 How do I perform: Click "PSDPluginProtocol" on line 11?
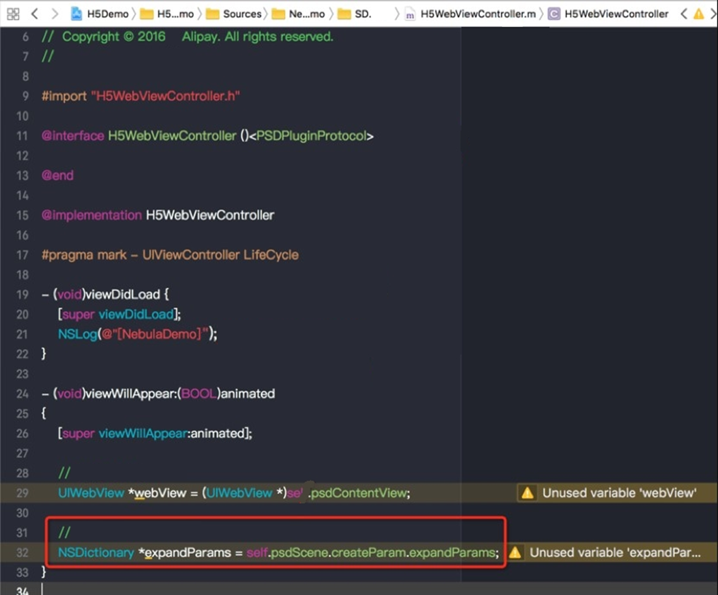pyautogui.click(x=311, y=136)
